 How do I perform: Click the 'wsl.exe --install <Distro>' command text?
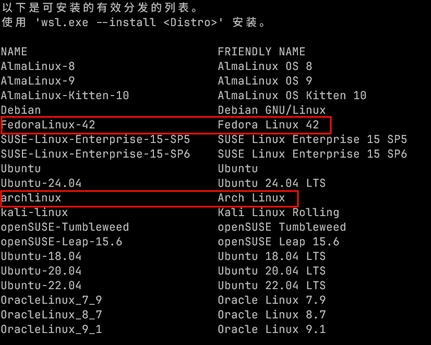pos(129,22)
